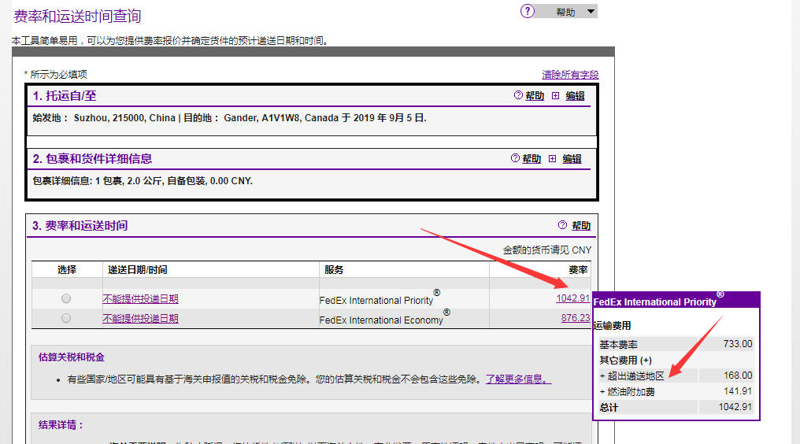Click the purple help circle icon at top
Viewport: 800px width, 444px height.
[528, 11]
